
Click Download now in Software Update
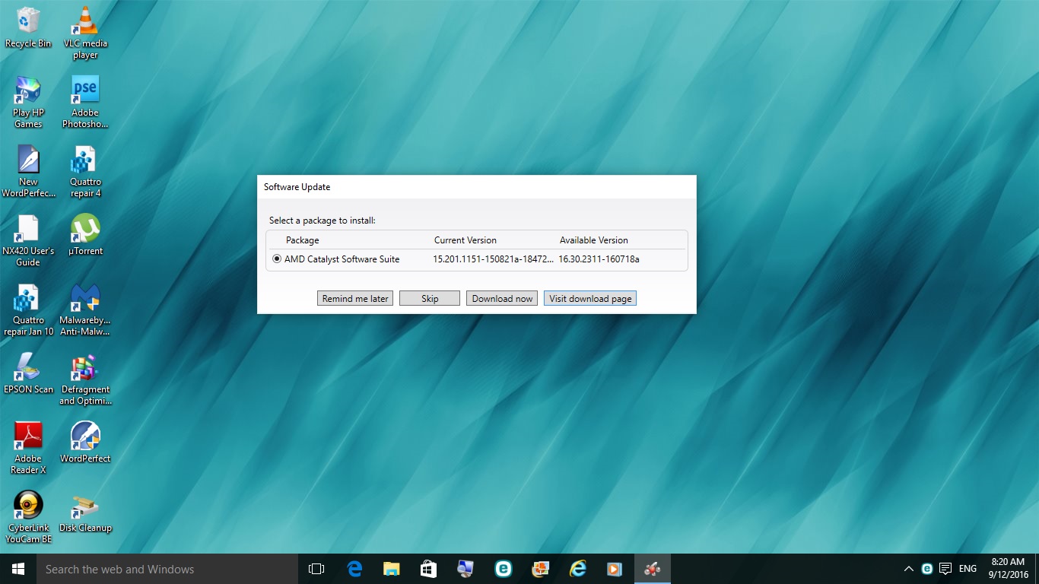pyautogui.click(x=502, y=298)
